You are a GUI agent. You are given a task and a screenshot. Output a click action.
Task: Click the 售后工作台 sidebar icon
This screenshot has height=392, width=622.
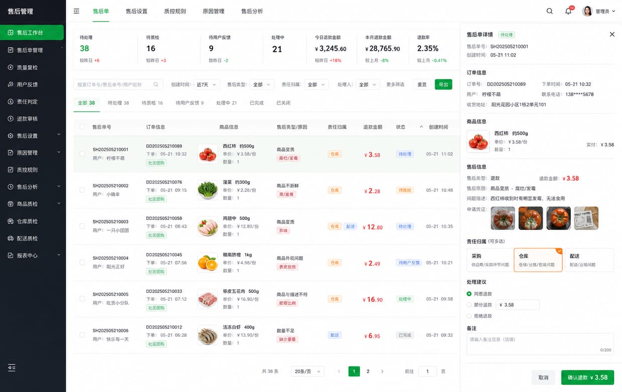click(11, 33)
